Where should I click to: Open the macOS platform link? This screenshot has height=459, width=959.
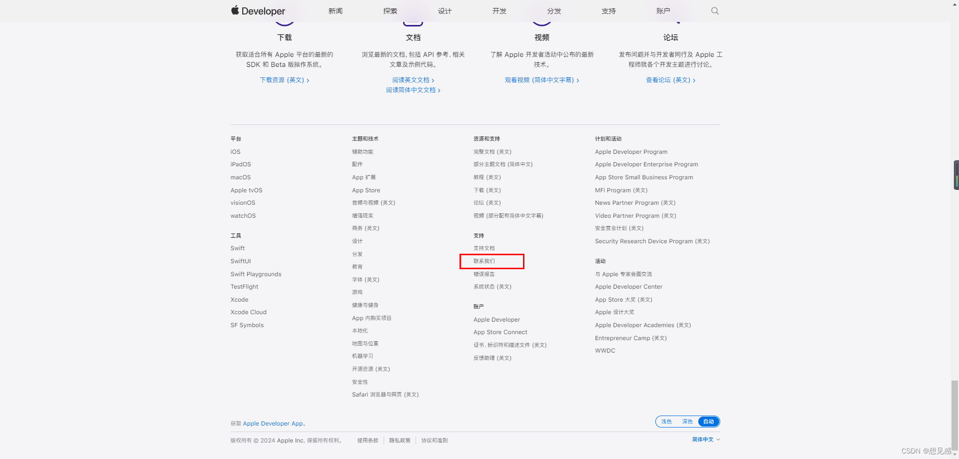[241, 177]
